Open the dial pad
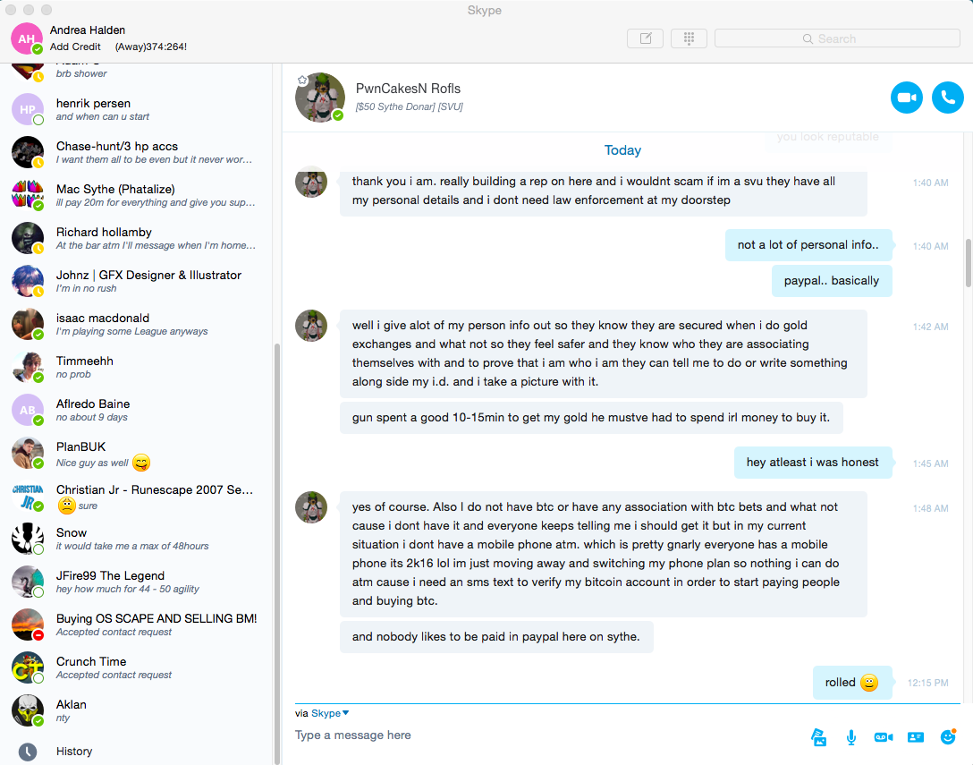The image size is (973, 765). (689, 38)
